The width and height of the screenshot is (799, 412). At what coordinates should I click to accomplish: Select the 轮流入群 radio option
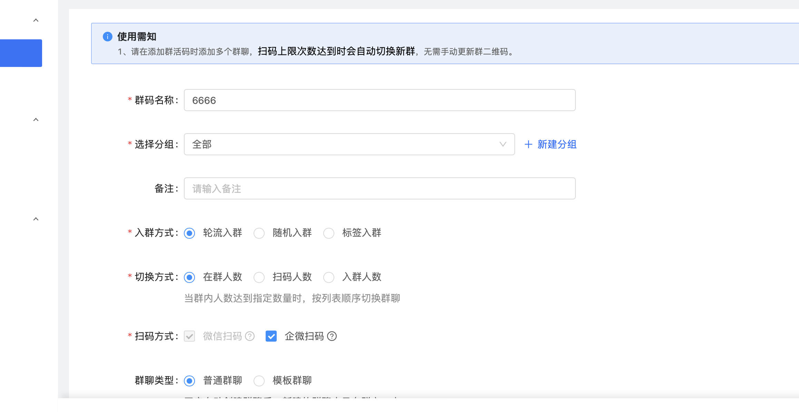189,233
